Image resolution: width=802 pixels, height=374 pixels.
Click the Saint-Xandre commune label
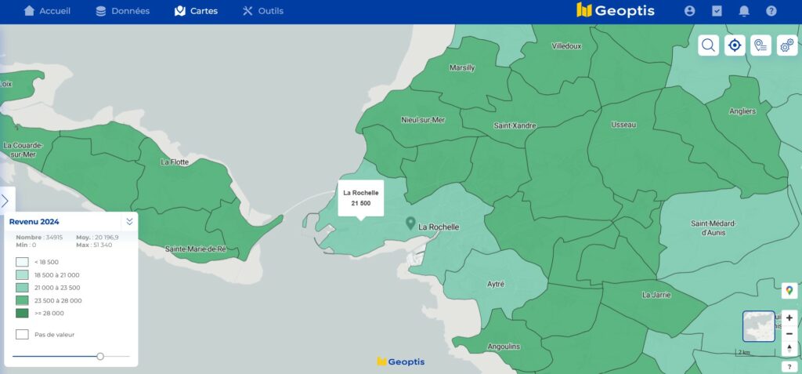(515, 125)
